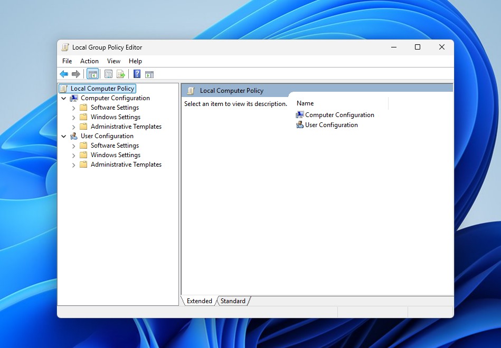The image size is (501, 348).
Task: Open the Action menu
Action: tap(89, 61)
